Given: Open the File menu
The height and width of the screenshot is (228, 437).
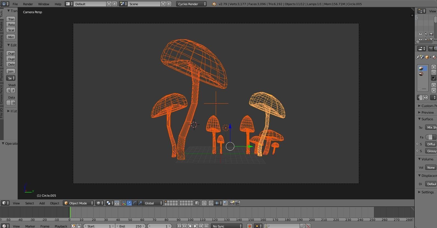Looking at the screenshot, I should (x=15, y=4).
